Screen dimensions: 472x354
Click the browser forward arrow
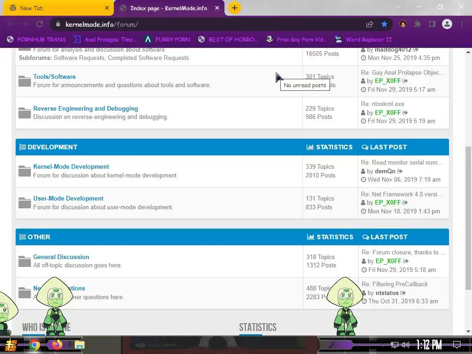[x=25, y=24]
